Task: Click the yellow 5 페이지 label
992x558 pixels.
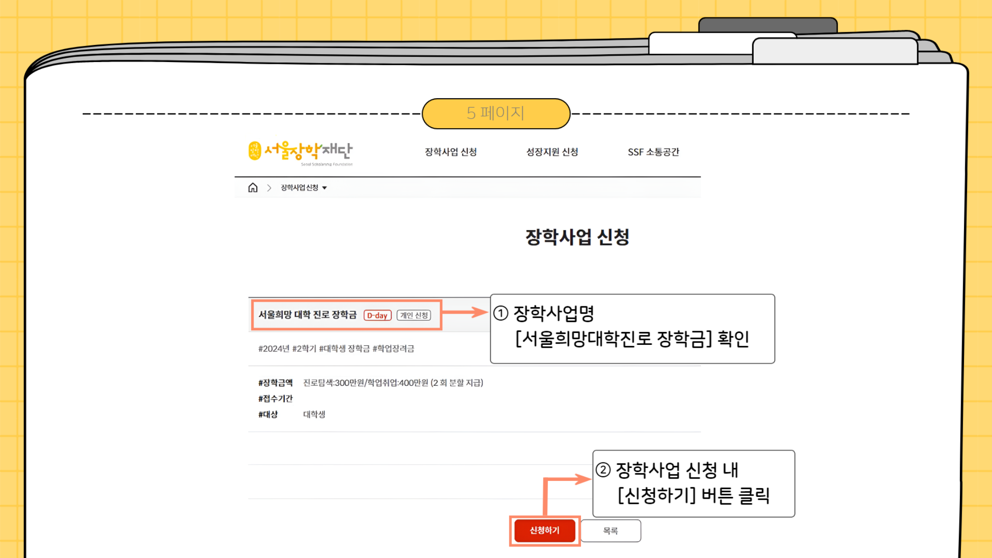Action: click(x=496, y=113)
